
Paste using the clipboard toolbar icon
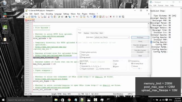(x=55, y=17)
